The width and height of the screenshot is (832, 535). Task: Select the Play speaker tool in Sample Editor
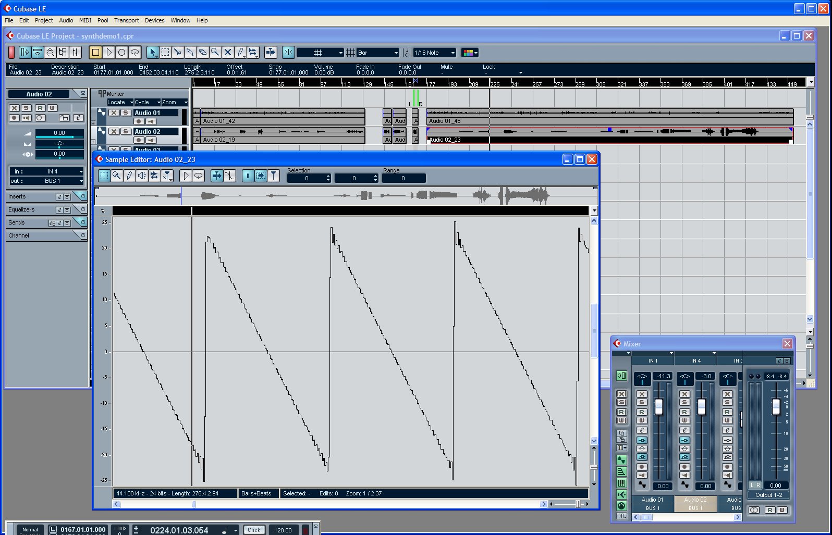click(x=142, y=176)
